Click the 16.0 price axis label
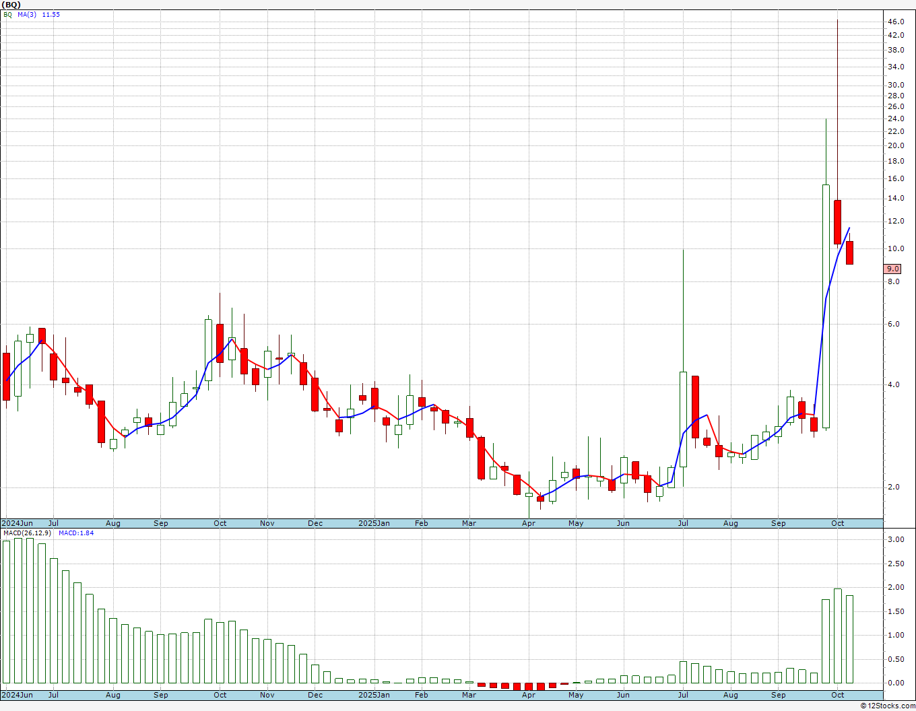The height and width of the screenshot is (711, 916). (896, 179)
